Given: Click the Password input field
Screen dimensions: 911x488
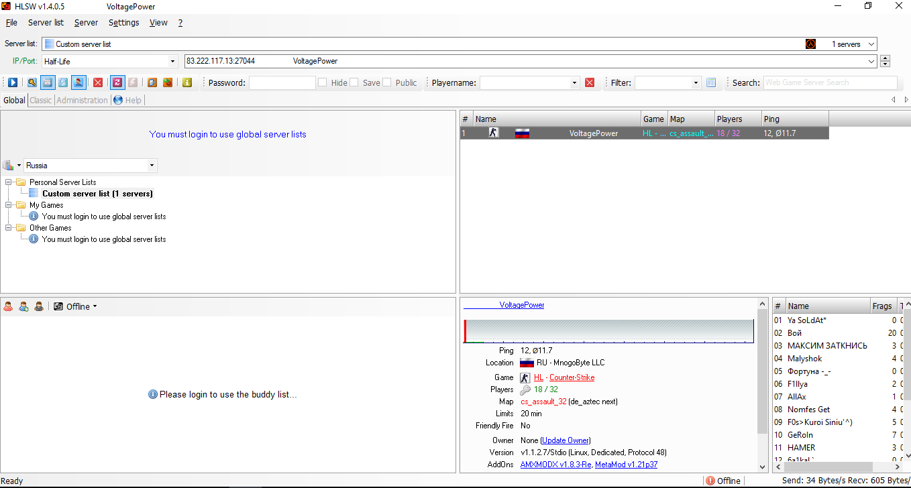Looking at the screenshot, I should click(x=282, y=82).
